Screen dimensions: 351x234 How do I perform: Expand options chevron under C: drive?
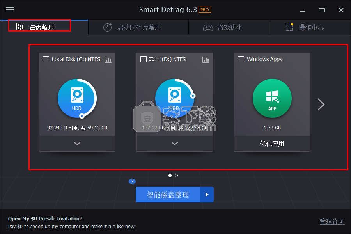point(77,143)
